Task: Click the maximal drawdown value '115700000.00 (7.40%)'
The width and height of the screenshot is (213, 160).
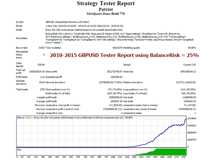Action: 110,82
